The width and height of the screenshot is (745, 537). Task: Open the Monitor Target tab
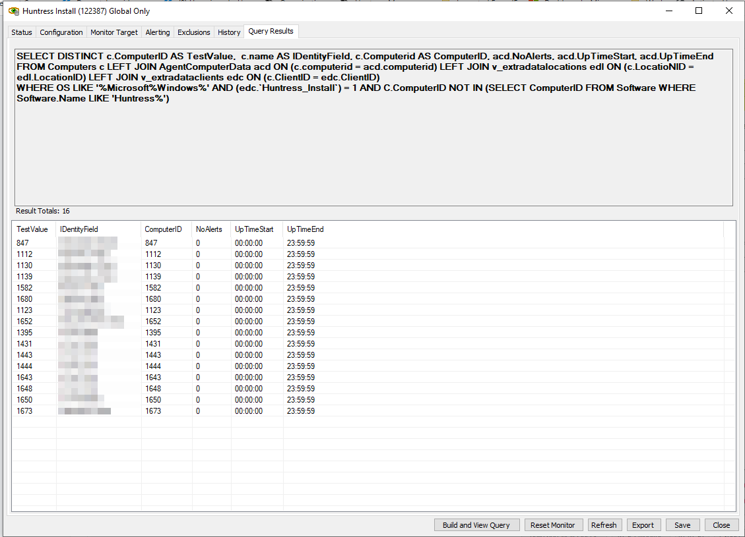click(113, 32)
